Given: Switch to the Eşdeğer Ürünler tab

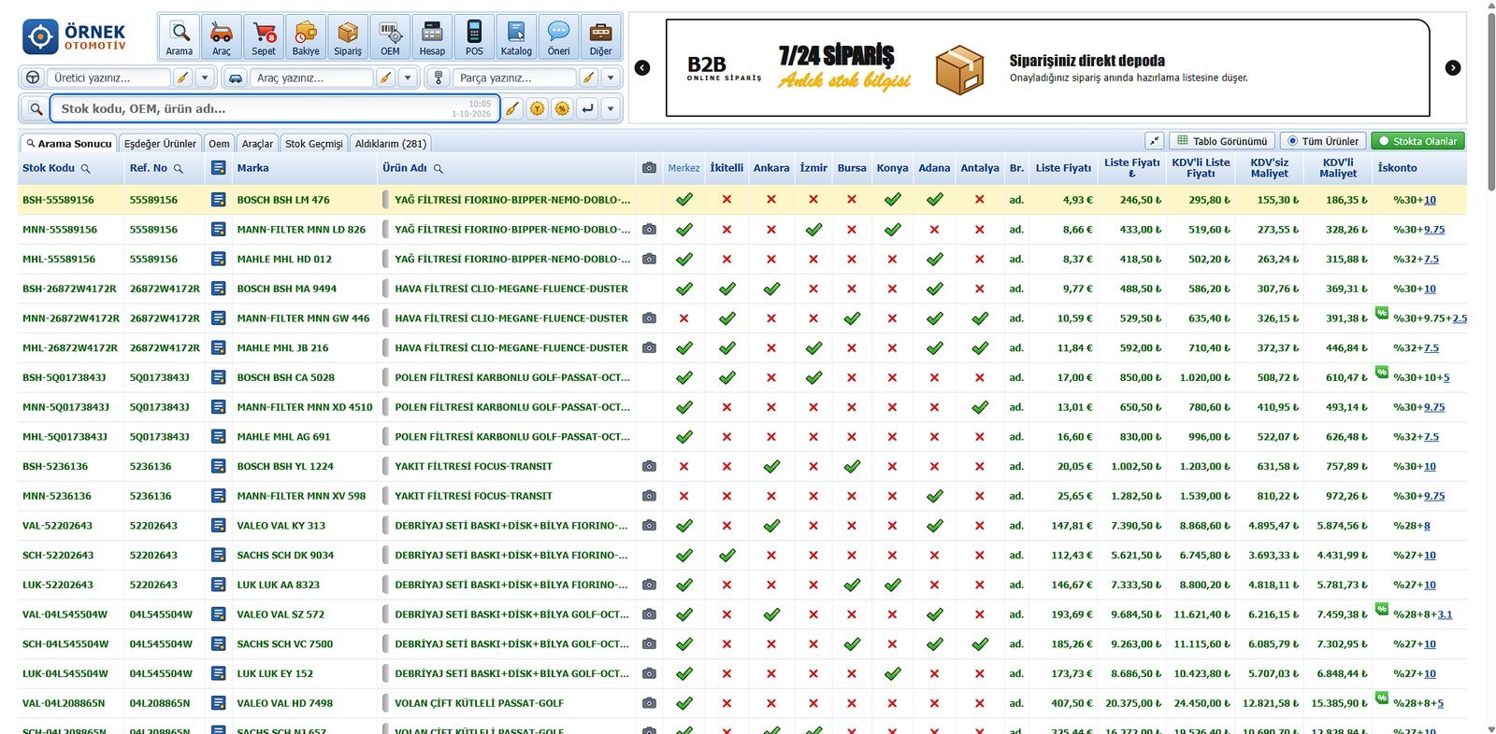Looking at the screenshot, I should point(160,144).
